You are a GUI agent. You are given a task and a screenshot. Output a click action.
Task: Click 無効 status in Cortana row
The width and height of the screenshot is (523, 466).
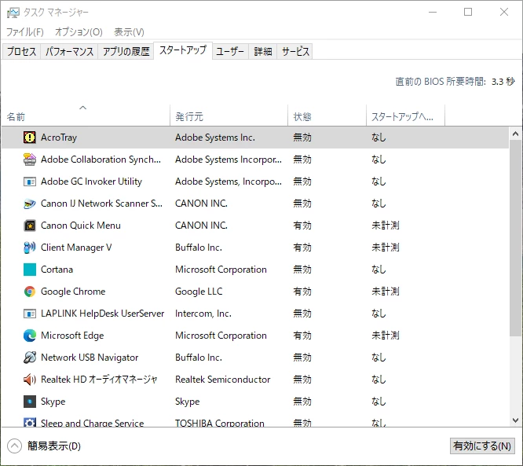tap(302, 270)
